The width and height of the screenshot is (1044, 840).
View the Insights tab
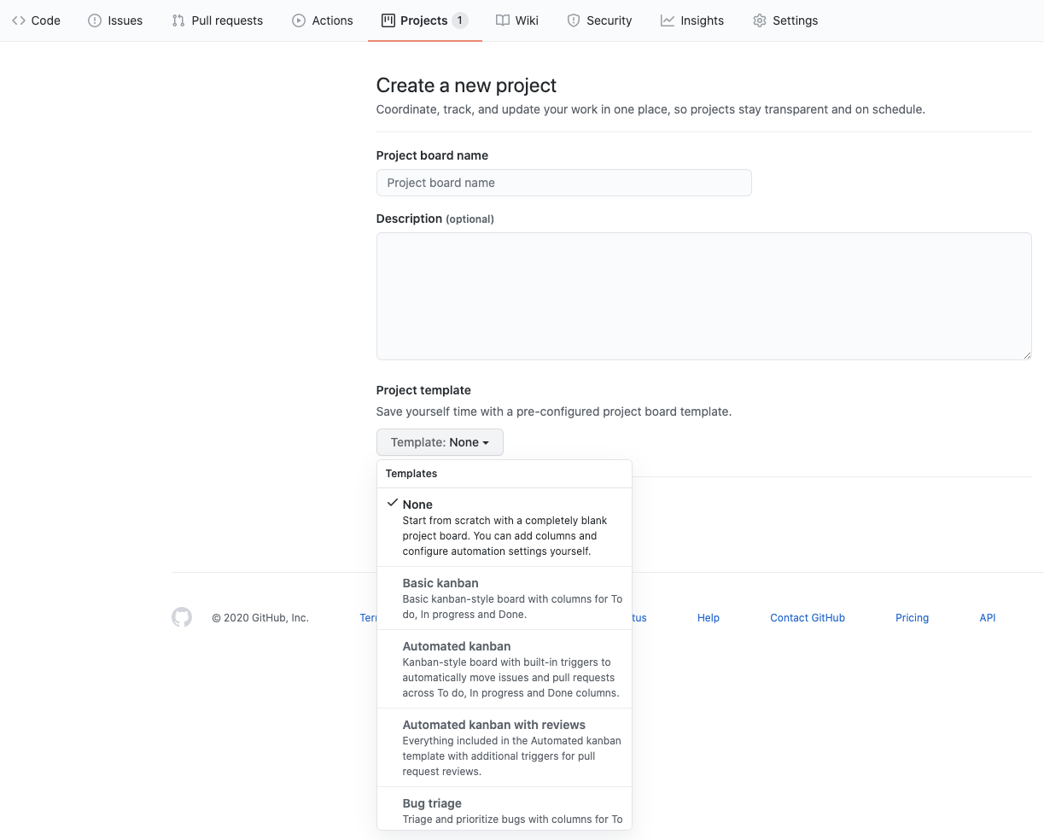coord(692,20)
